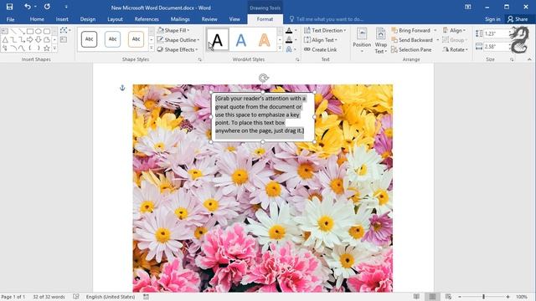This screenshot has width=536, height=301.
Task: Click the Tell me what you want box
Action: click(x=327, y=19)
